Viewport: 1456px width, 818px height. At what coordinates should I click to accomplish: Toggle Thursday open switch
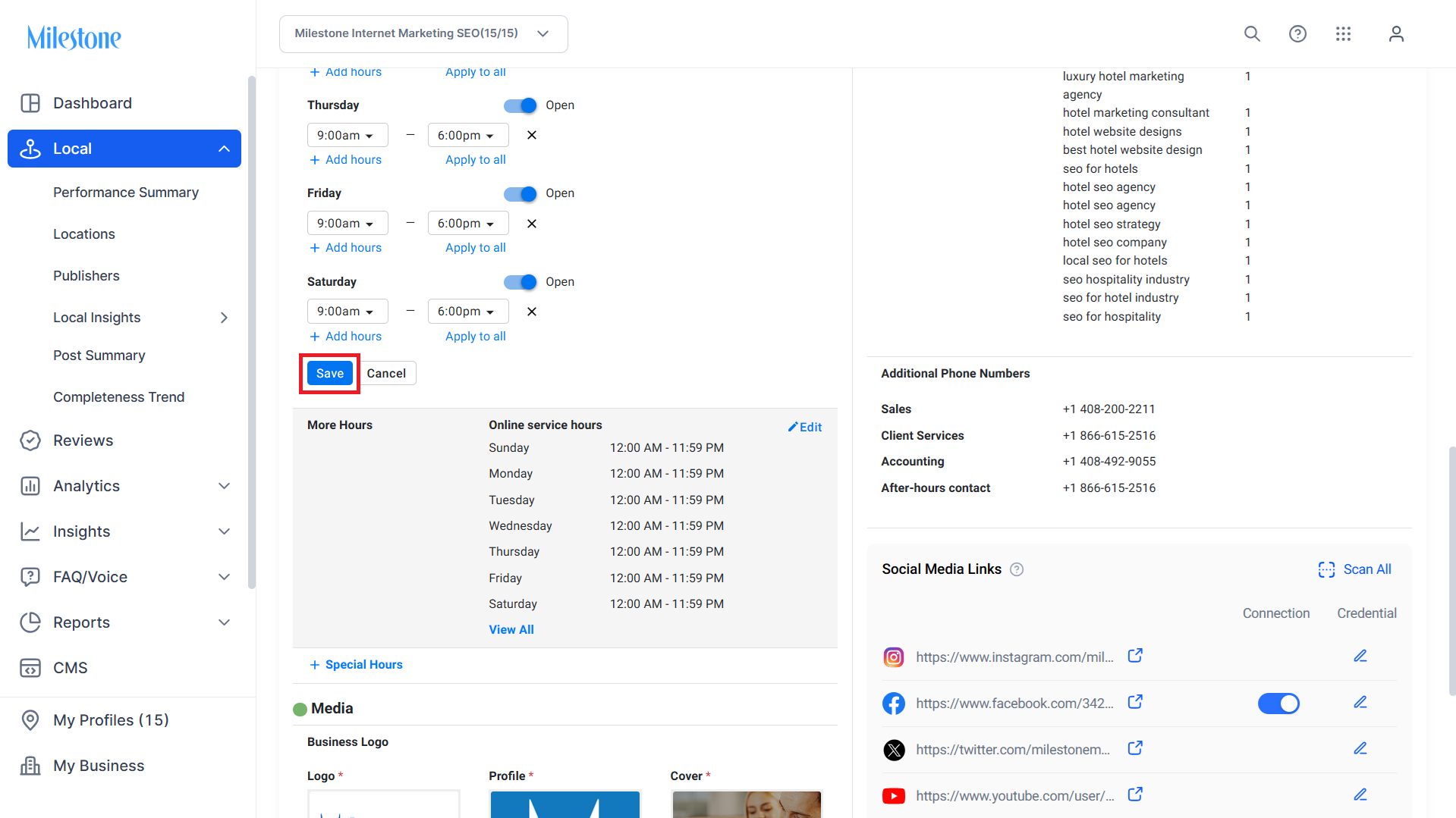[x=520, y=105]
